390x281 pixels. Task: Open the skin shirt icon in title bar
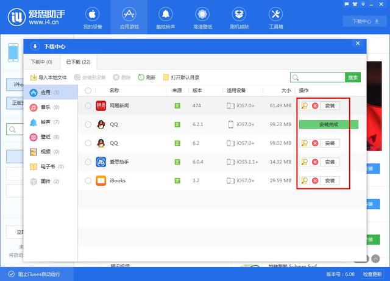[x=355, y=4]
